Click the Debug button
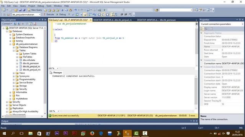The image size is (245, 137). click(x=61, y=14)
